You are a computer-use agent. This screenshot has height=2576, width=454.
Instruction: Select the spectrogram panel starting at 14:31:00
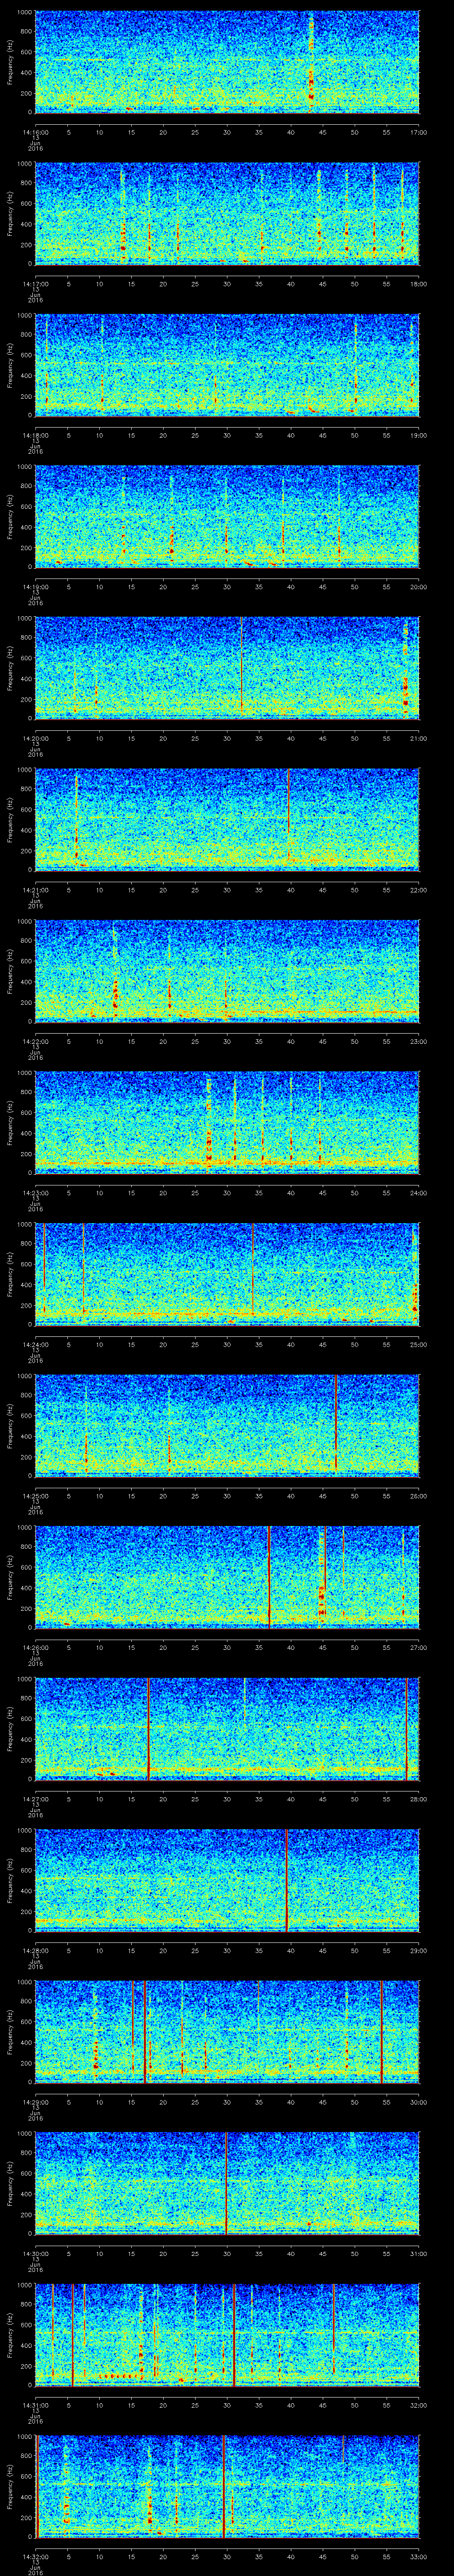click(227, 2334)
